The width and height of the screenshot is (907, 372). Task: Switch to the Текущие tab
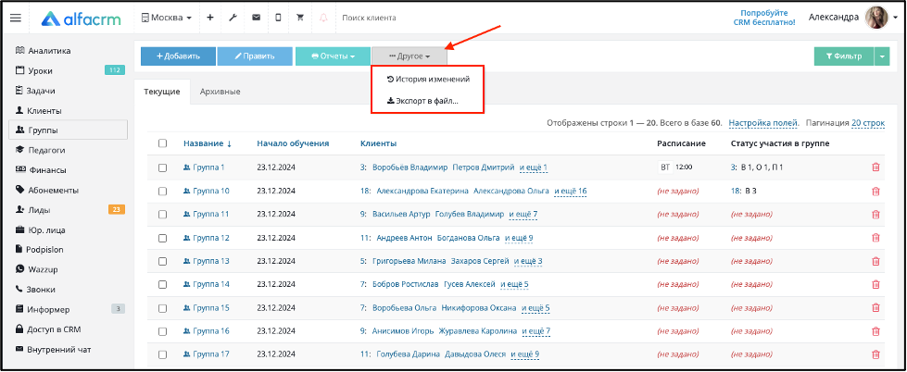click(x=162, y=92)
